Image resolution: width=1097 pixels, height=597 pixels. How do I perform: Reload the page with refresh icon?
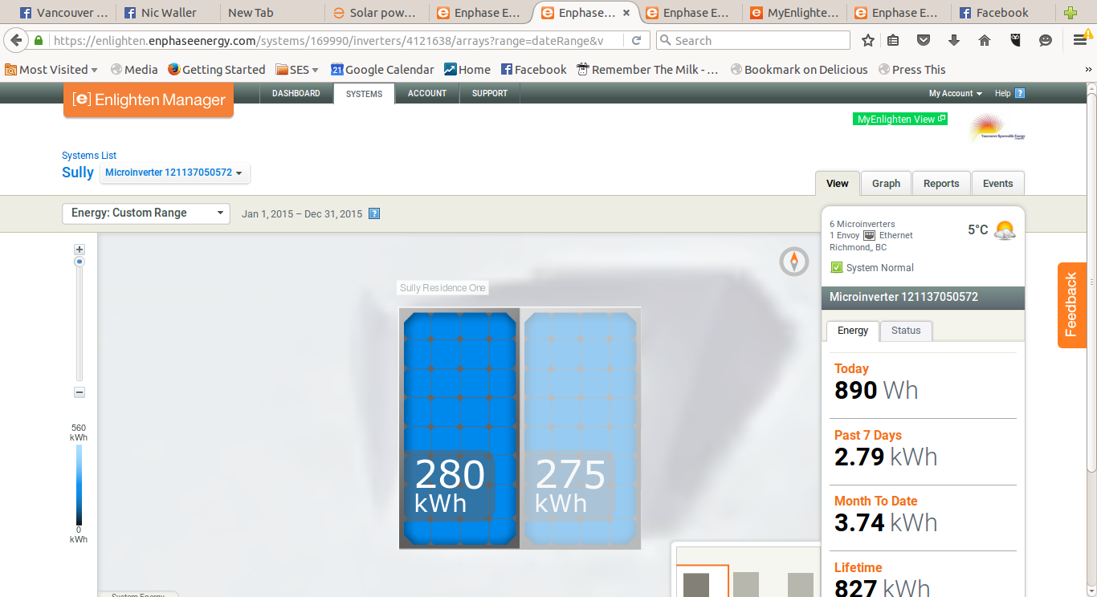[x=636, y=40]
